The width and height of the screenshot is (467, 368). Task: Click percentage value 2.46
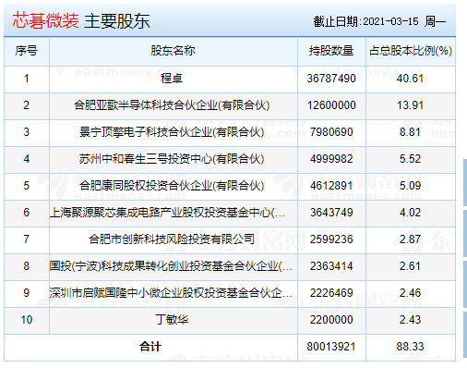tap(410, 293)
